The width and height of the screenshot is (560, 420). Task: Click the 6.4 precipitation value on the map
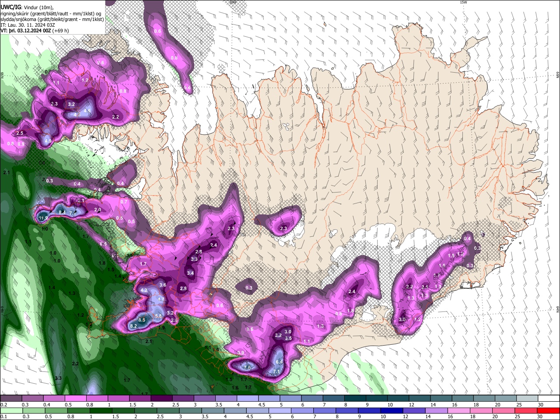279,362
